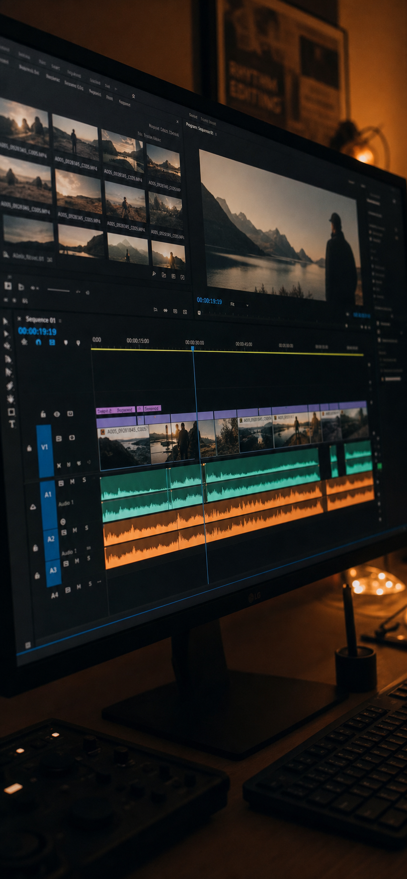This screenshot has width=407, height=879.
Task: Expand the double-chevron workspace overflow menu
Action: [x=133, y=95]
